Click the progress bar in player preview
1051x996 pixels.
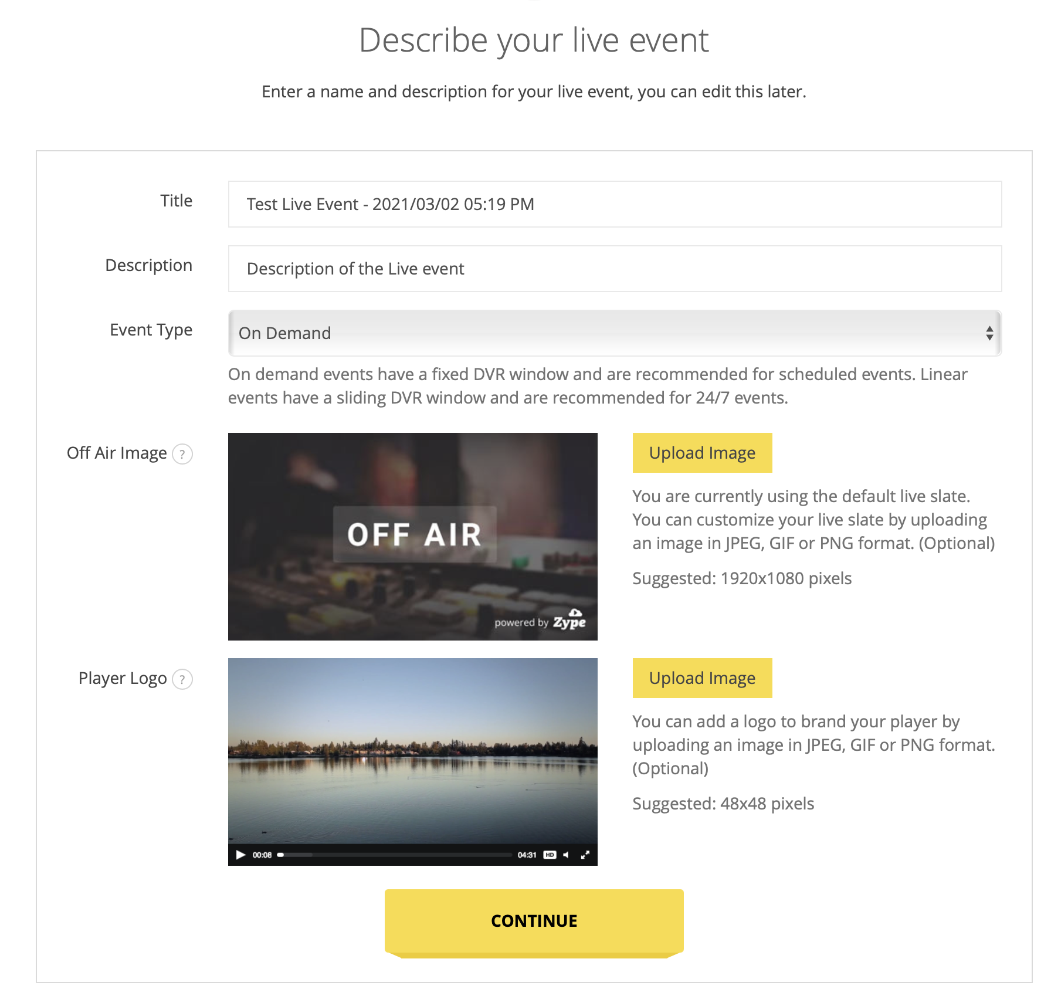coord(395,855)
